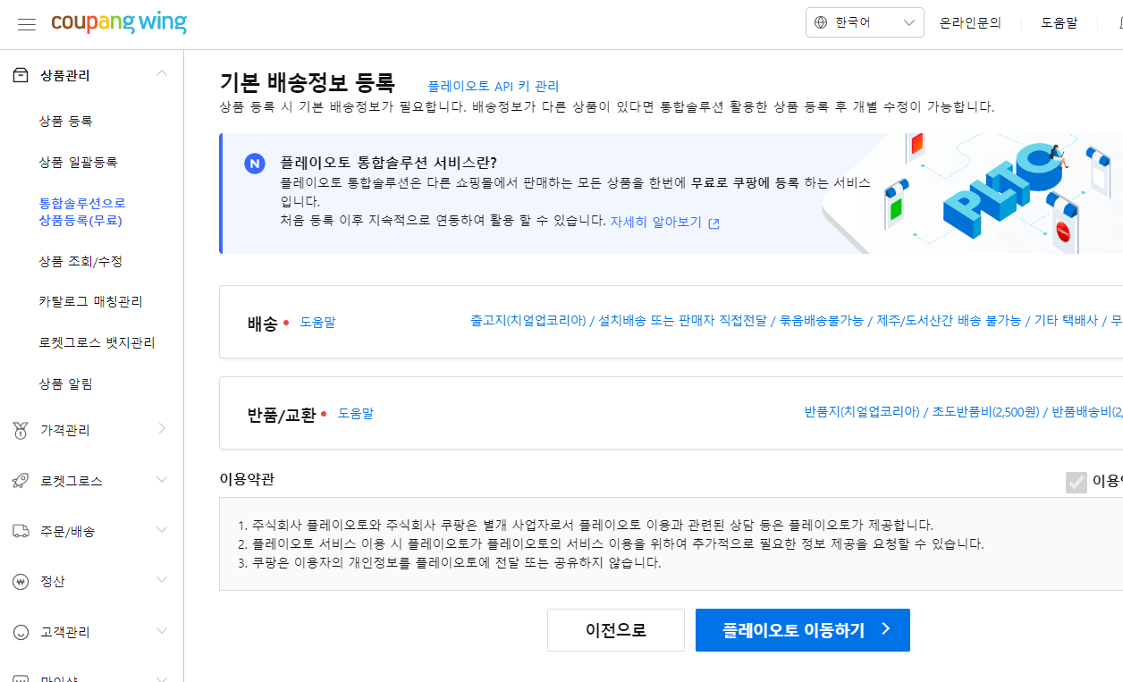This screenshot has height=682, width=1123.
Task: Open 정산 sidebar menu
Action: [53, 581]
